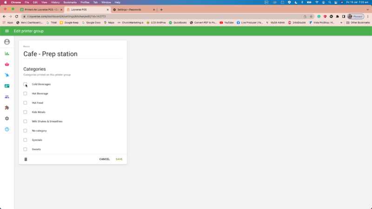
Task: Open MyGA Admin bookmark link
Action: coord(275,22)
